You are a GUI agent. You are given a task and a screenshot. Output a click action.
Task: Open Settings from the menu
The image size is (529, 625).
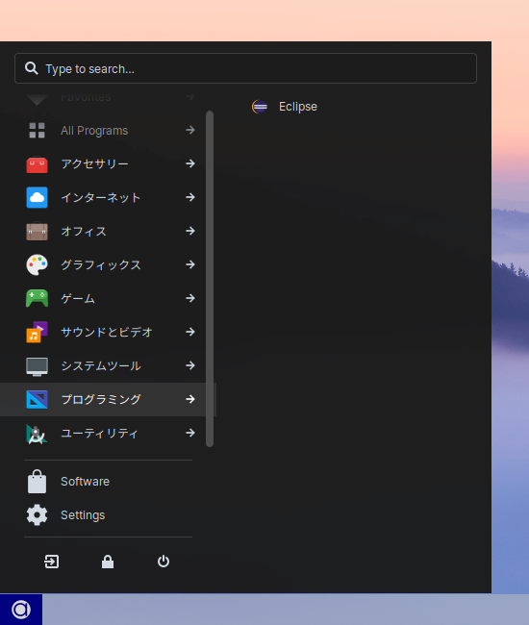point(108,515)
